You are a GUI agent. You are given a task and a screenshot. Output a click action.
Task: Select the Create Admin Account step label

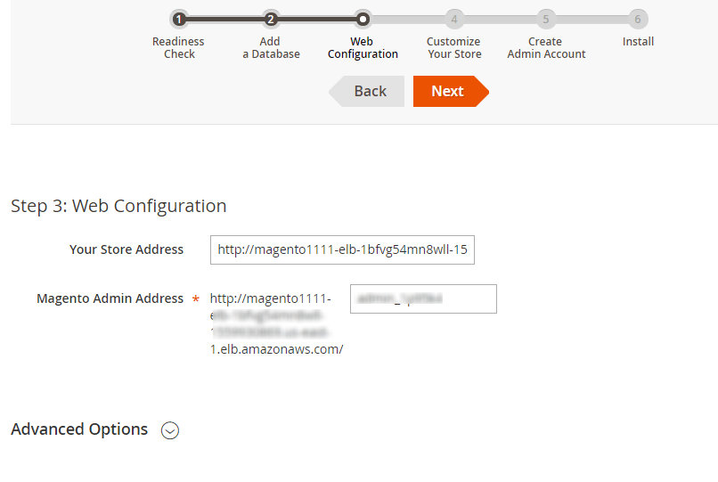[546, 48]
